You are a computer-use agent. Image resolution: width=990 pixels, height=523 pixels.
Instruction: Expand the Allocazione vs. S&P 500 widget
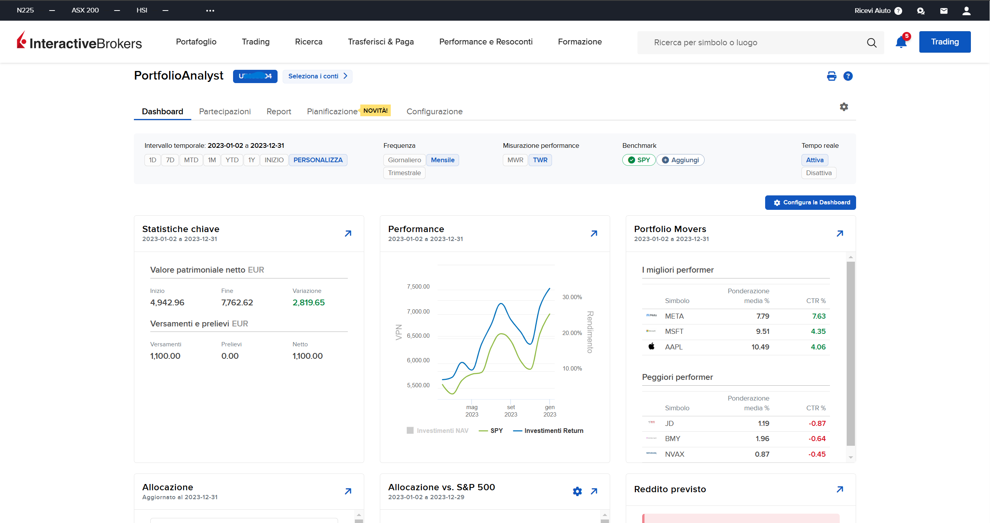pos(594,491)
